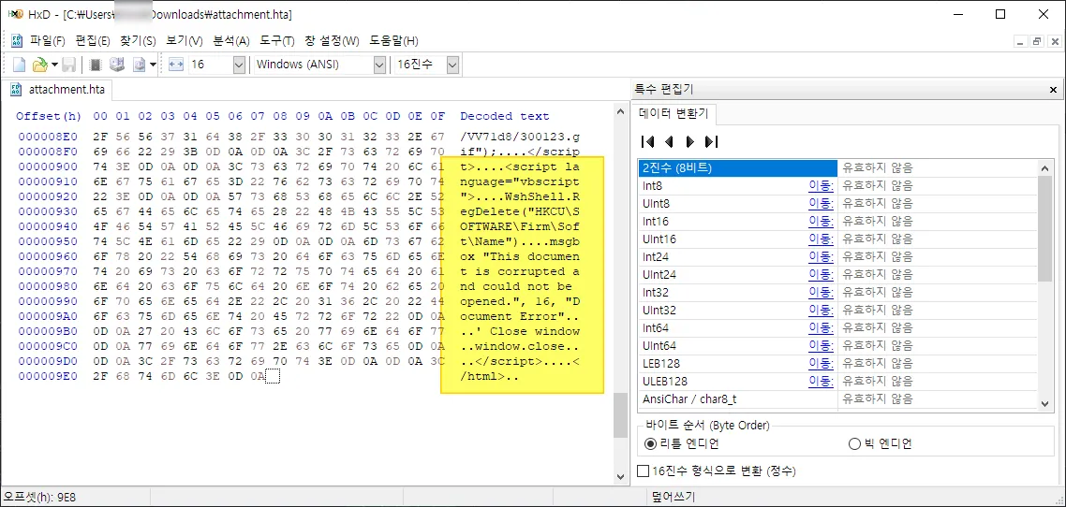Viewport: 1066px width, 507px height.
Task: Open the 도구(T) menu
Action: point(276,41)
